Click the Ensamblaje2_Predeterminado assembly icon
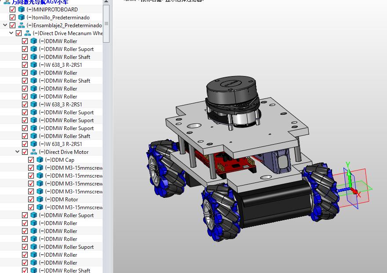 pyautogui.click(x=22, y=25)
